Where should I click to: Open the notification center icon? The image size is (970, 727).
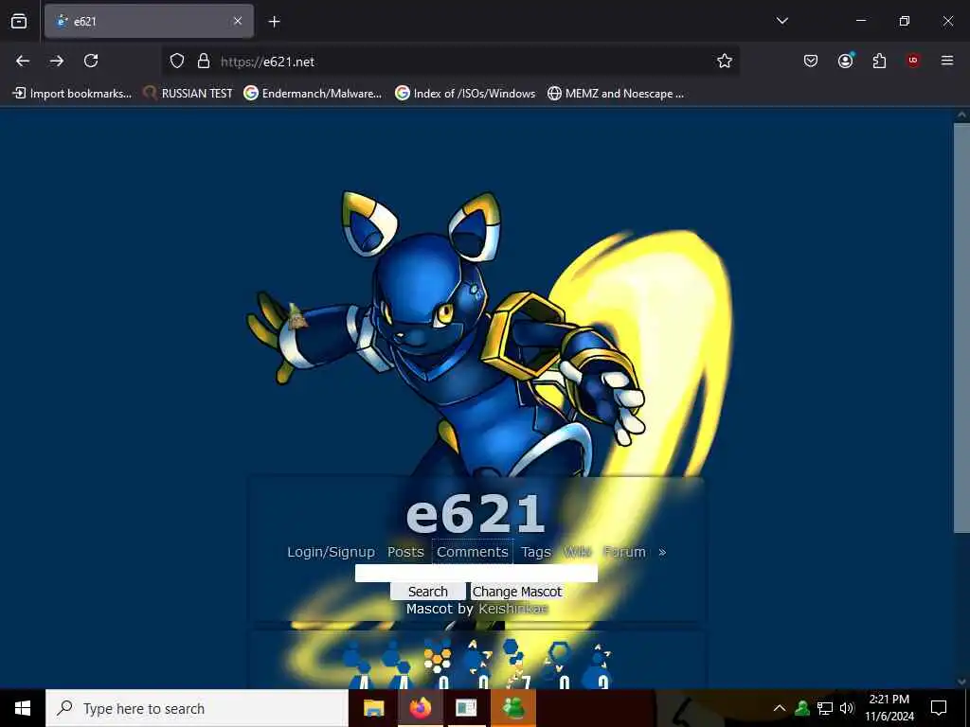coord(939,708)
